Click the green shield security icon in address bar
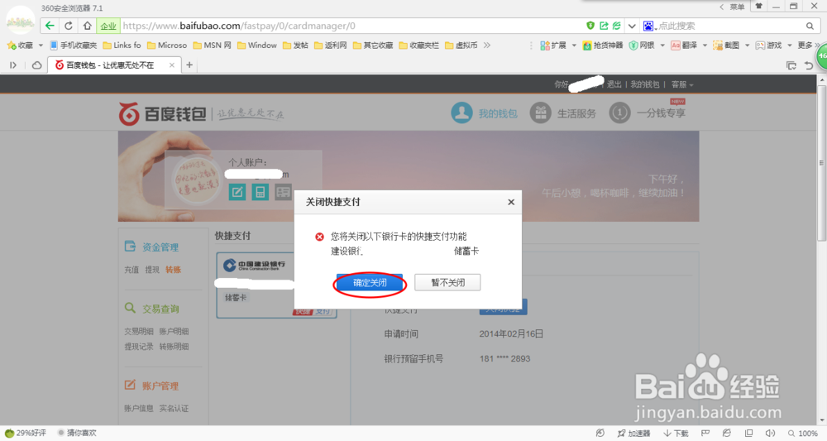827x441 pixels. click(x=590, y=26)
